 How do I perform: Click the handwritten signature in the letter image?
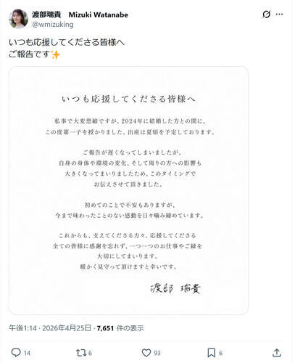click(x=175, y=288)
